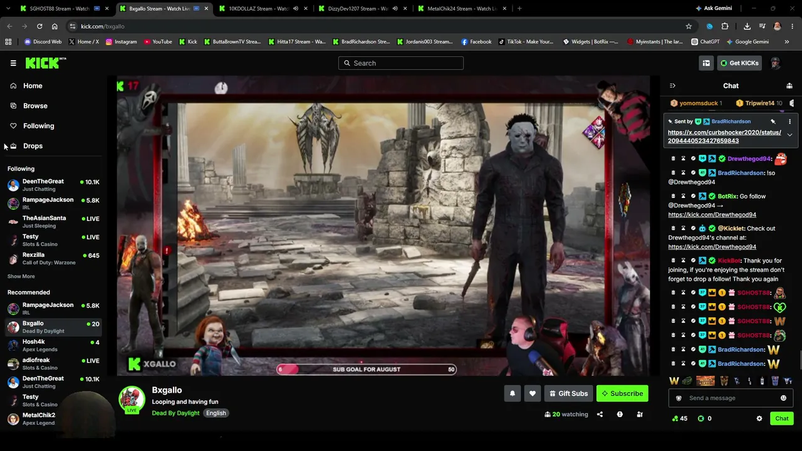Open the user profile avatar menu
The height and width of the screenshot is (451, 802).
tap(776, 63)
